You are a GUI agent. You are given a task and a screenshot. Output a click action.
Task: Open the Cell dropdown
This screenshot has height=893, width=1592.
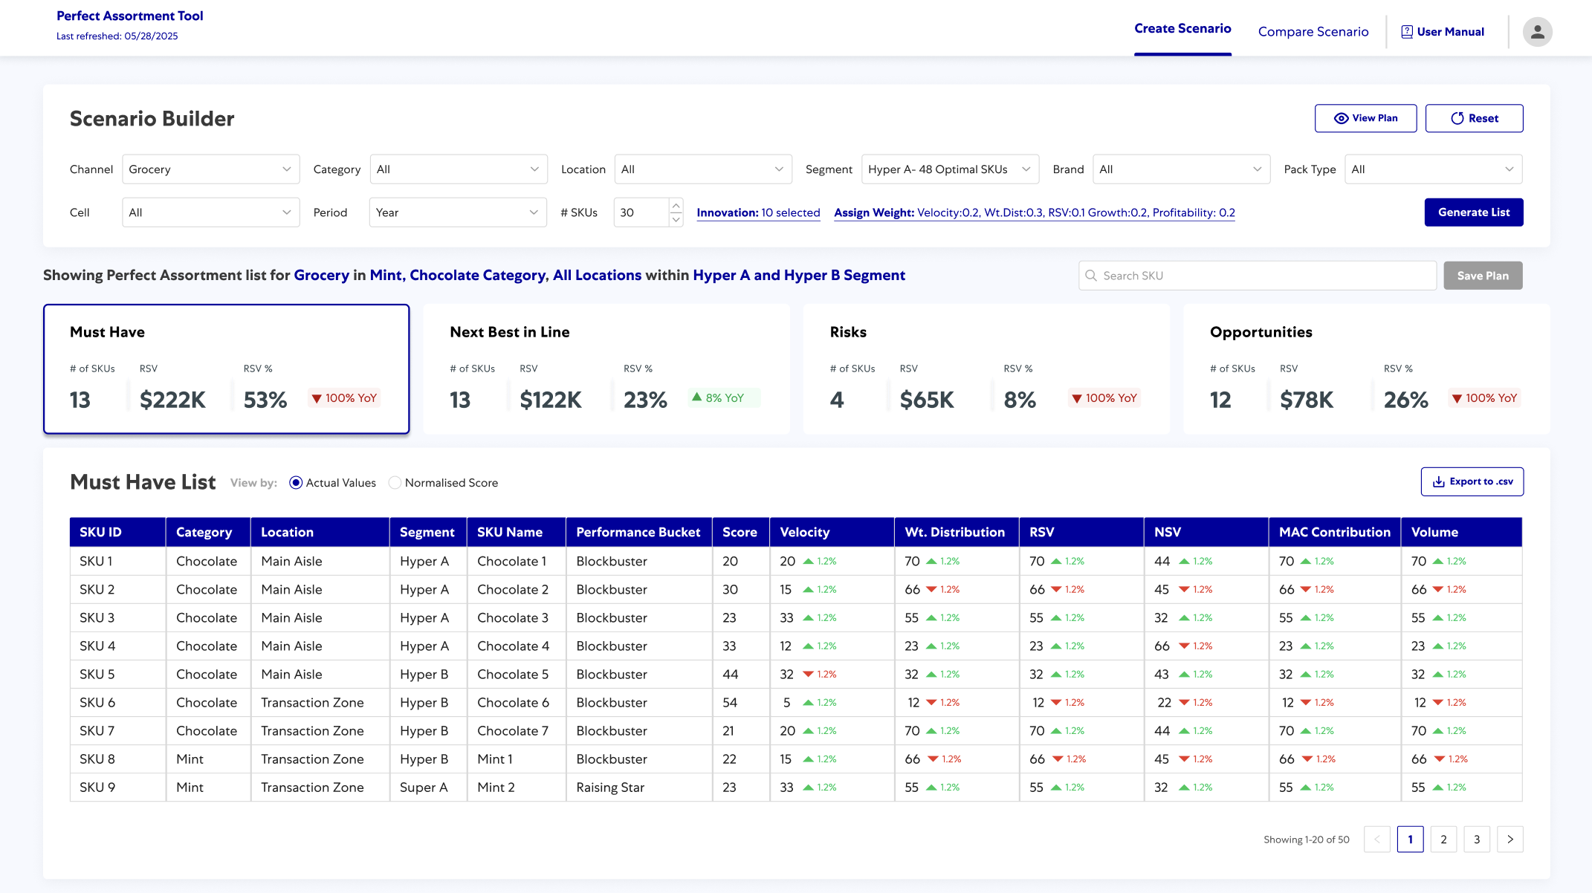tap(211, 212)
